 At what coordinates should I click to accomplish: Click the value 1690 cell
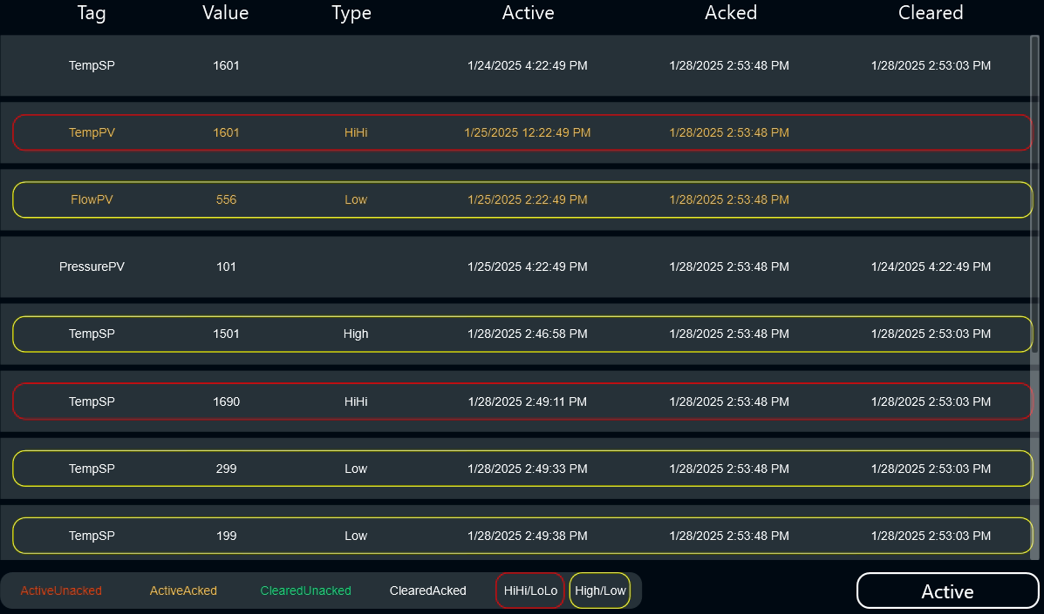(227, 402)
